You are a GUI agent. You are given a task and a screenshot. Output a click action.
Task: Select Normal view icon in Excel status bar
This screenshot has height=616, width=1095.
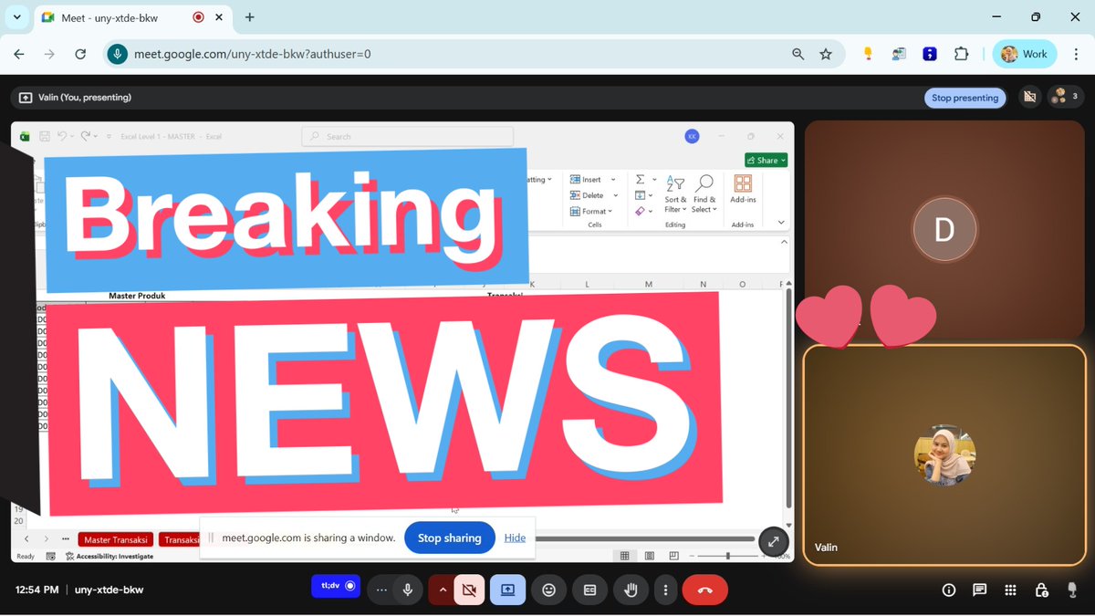tap(625, 556)
